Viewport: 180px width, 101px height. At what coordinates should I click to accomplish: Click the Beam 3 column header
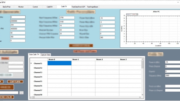click(130, 59)
